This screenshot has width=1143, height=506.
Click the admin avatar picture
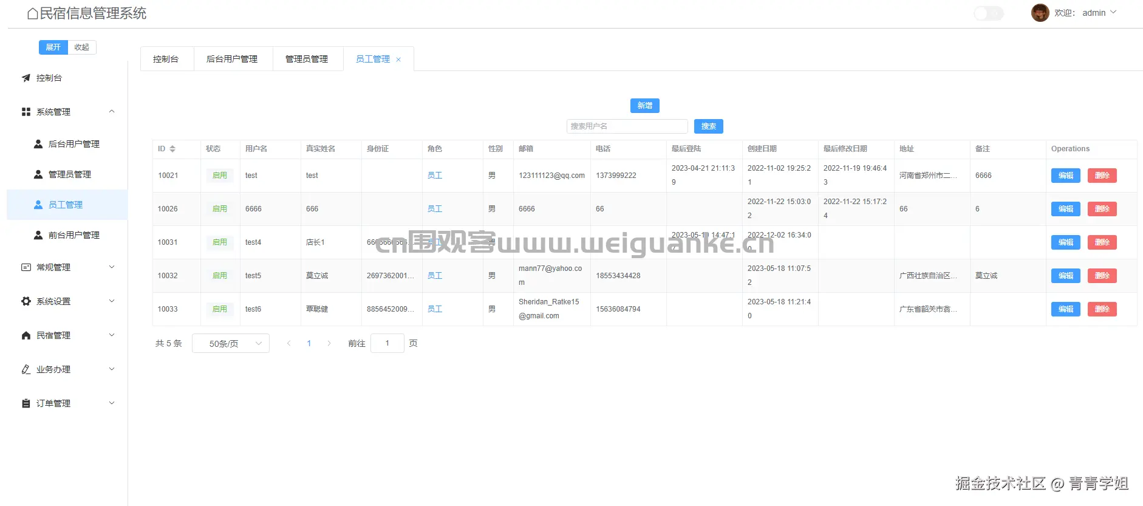[x=1040, y=13]
